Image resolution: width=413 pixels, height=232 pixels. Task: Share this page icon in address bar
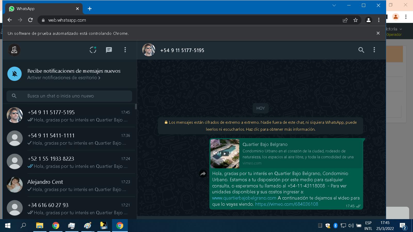tap(345, 20)
